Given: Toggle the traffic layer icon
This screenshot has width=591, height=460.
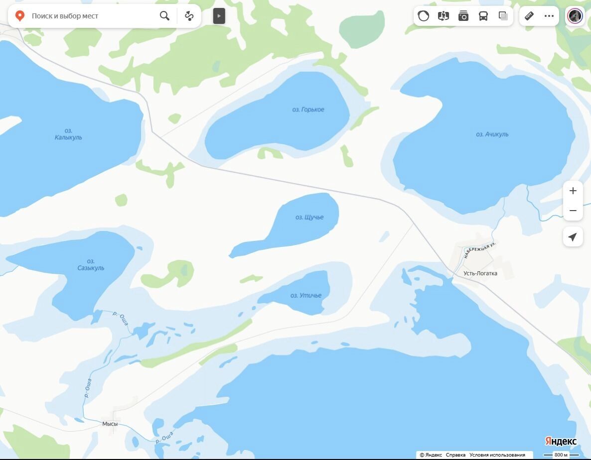Looking at the screenshot, I should coord(423,16).
